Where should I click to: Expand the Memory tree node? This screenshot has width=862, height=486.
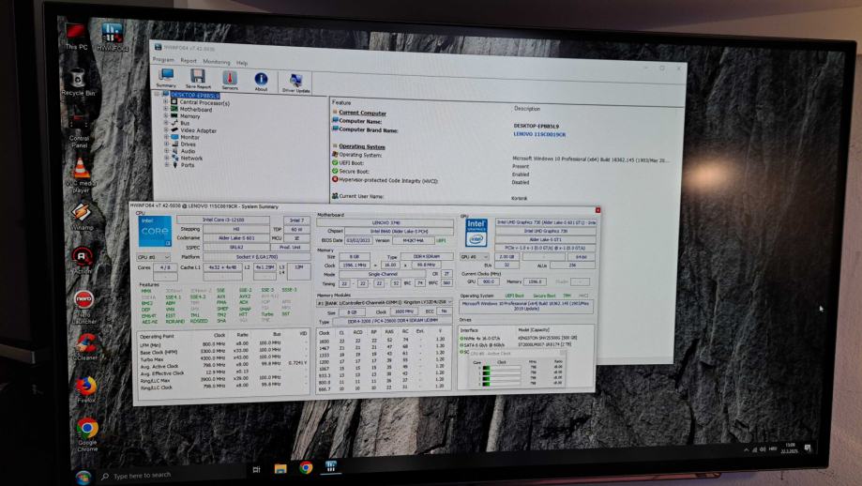[165, 115]
